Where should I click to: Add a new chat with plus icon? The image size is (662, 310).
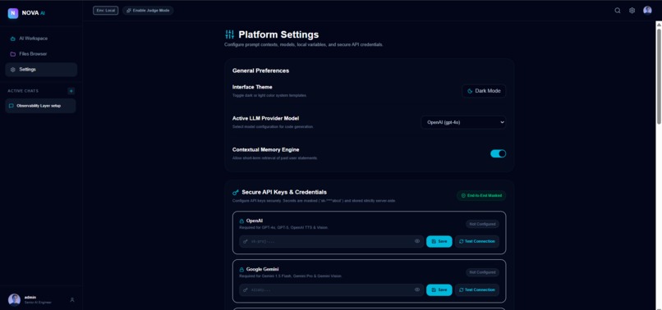pos(71,91)
